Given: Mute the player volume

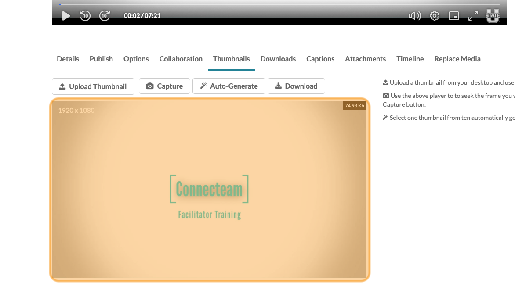Looking at the screenshot, I should (414, 16).
